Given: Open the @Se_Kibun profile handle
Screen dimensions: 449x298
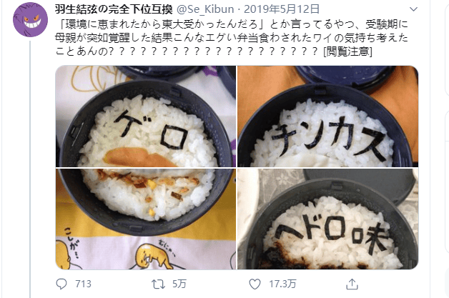Looking at the screenshot, I should (205, 9).
